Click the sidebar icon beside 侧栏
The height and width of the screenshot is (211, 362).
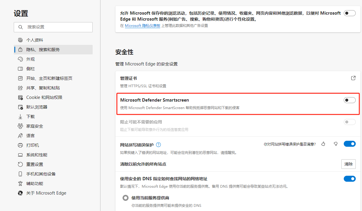[x=20, y=69]
